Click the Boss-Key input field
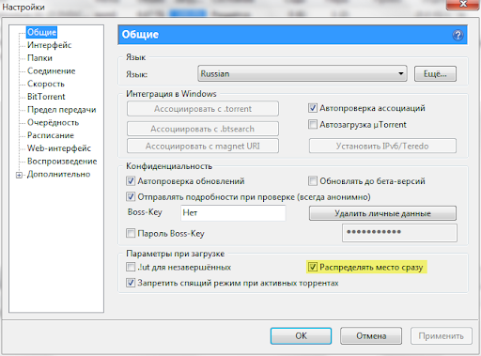Image resolution: width=481 pixels, height=356 pixels. tap(233, 213)
